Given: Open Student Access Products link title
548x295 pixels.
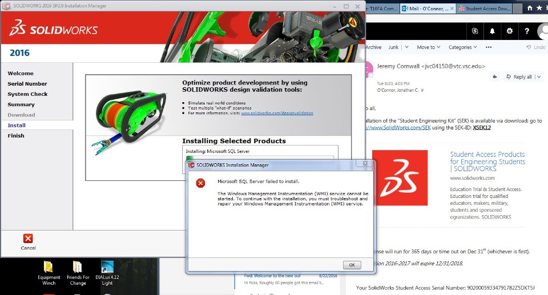Looking at the screenshot, I should tap(487, 161).
